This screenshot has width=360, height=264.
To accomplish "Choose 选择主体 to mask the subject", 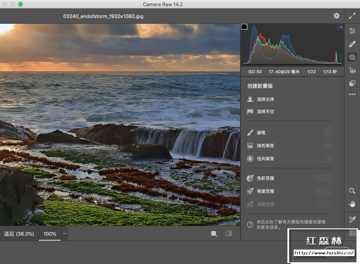I will click(265, 99).
